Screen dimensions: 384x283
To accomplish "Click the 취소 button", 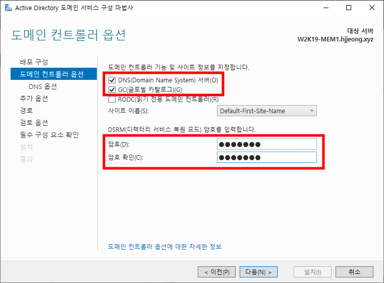I will 354,272.
